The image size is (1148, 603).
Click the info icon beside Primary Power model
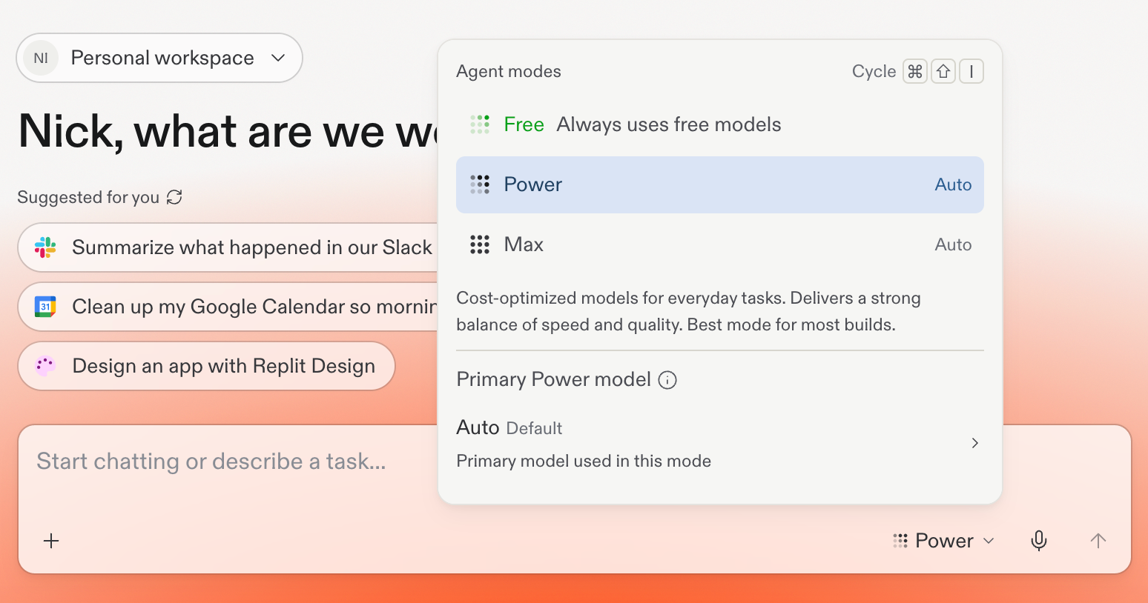click(x=667, y=380)
